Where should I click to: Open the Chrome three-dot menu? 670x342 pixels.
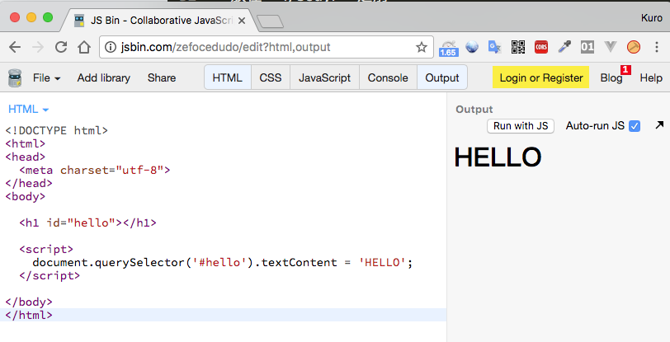coord(657,47)
